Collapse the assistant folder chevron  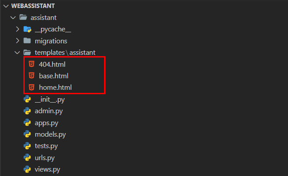coord(13,18)
